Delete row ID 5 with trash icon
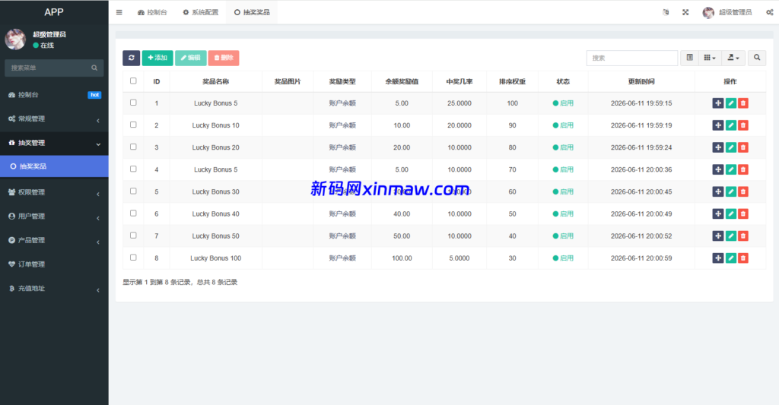This screenshot has height=405, width=779. point(743,191)
